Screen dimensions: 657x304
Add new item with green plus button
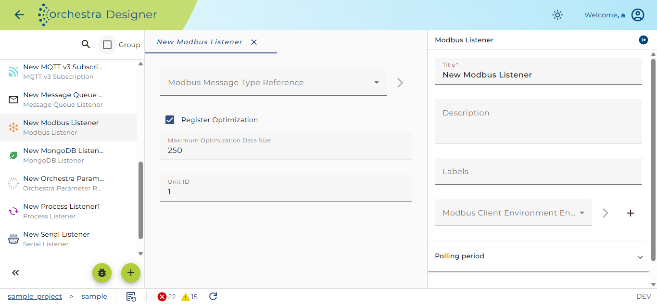point(130,273)
